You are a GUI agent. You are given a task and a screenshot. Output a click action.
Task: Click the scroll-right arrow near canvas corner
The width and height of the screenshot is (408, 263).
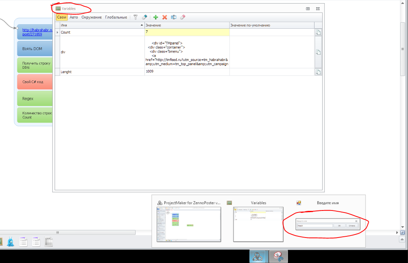tap(397, 232)
